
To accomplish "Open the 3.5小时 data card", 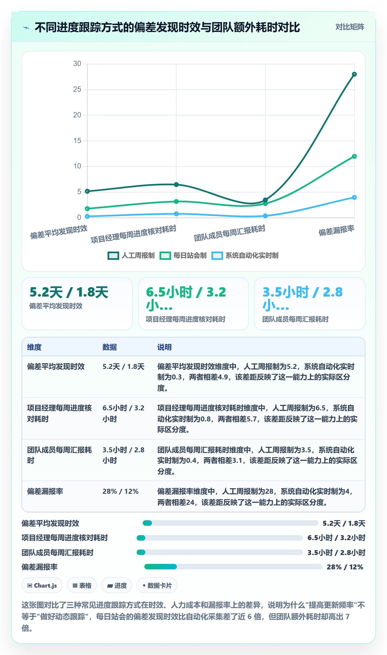I will [x=310, y=304].
